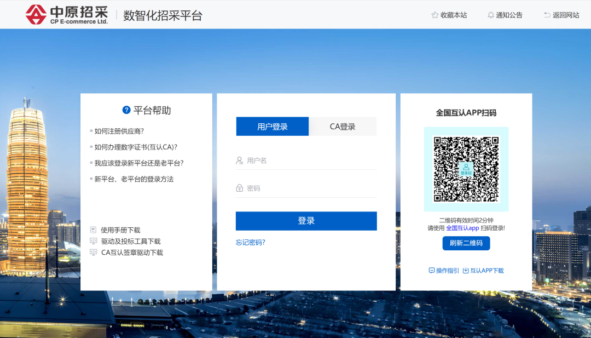The image size is (591, 338).
Task: Focus the 密码 input field
Action: 306,188
